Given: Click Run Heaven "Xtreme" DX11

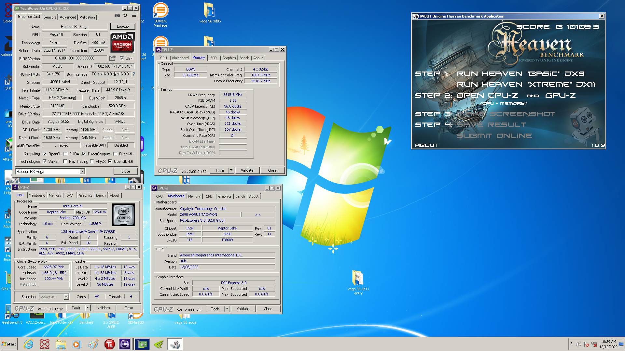Looking at the screenshot, I should [526, 84].
